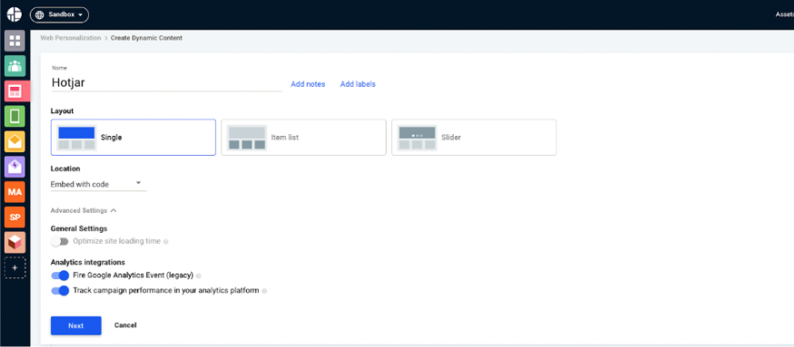Click the Analytics integrations heading
This screenshot has height=347, width=794.
(88, 262)
